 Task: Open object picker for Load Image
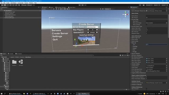pyautogui.click(x=167, y=68)
